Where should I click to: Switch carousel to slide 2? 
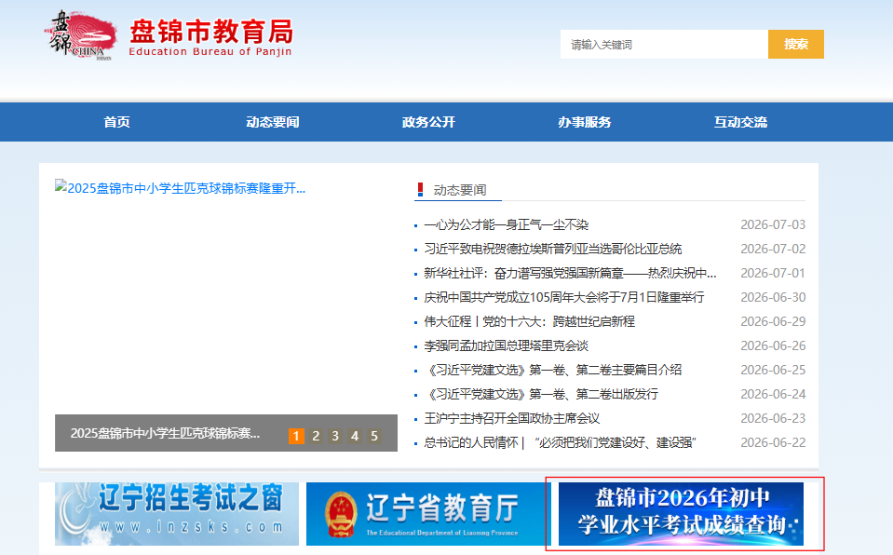pos(316,436)
